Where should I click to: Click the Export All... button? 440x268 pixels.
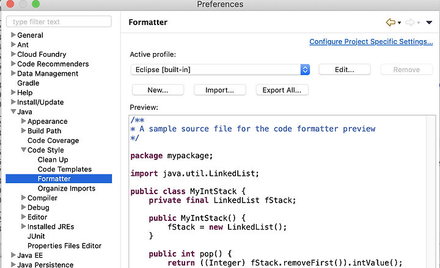282,90
